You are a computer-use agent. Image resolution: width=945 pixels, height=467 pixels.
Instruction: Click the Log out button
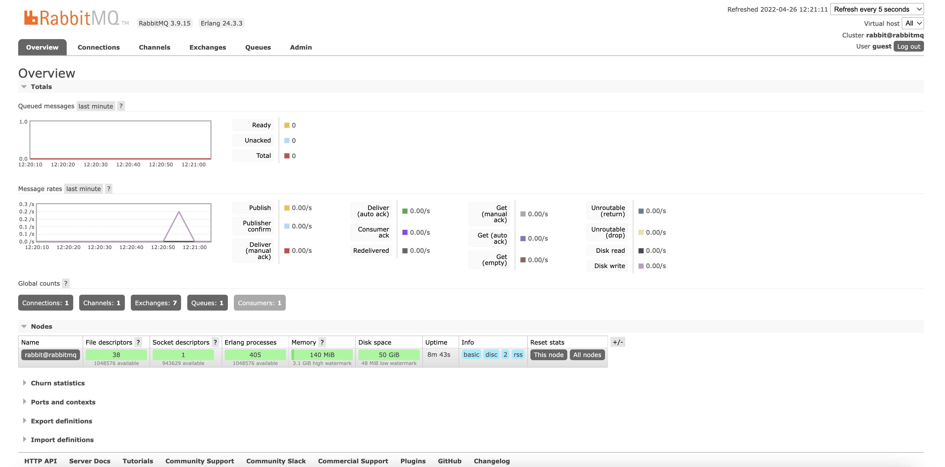coord(908,46)
